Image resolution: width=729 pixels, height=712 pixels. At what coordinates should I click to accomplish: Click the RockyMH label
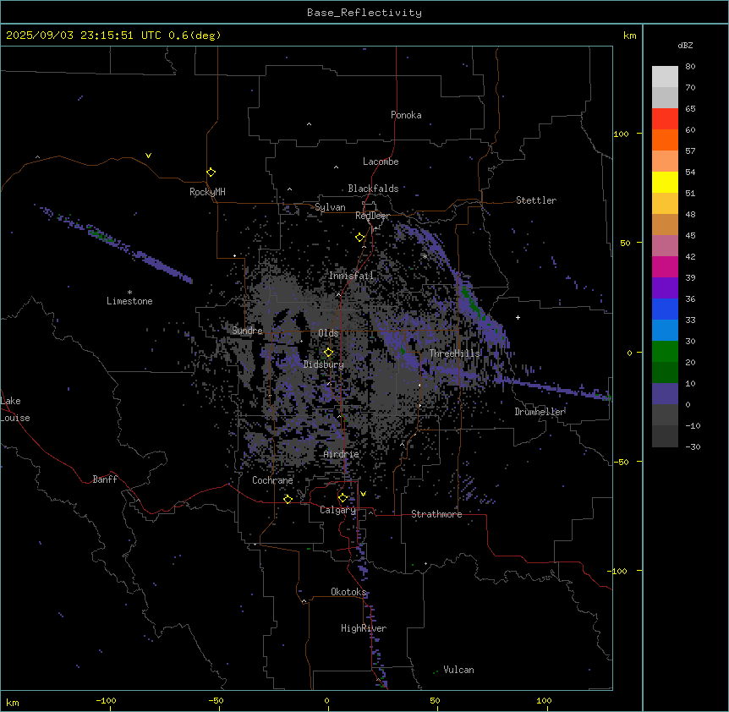tap(207, 192)
